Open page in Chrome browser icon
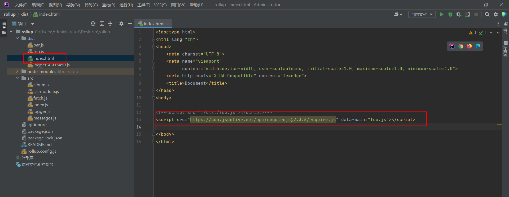Image resolution: width=509 pixels, height=197 pixels. coord(461,46)
